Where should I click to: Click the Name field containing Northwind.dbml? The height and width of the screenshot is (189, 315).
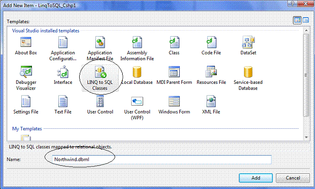pos(162,159)
